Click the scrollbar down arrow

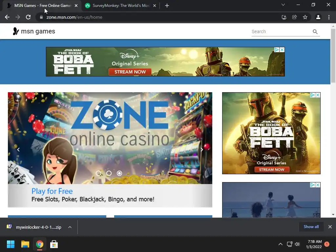333,215
